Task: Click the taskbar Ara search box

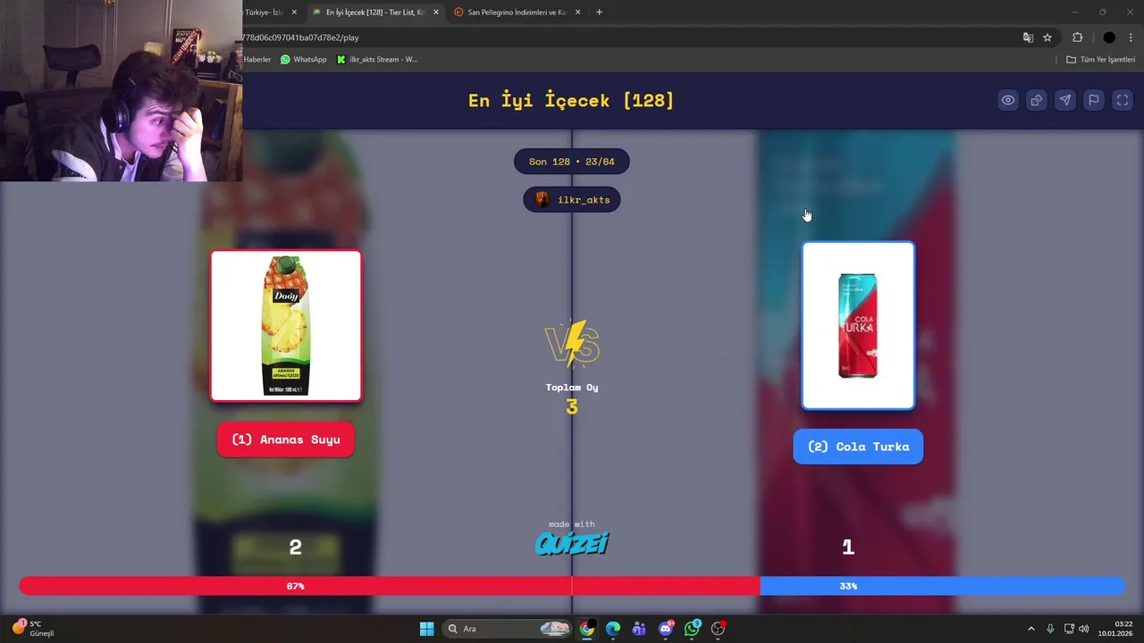Action: [508, 629]
